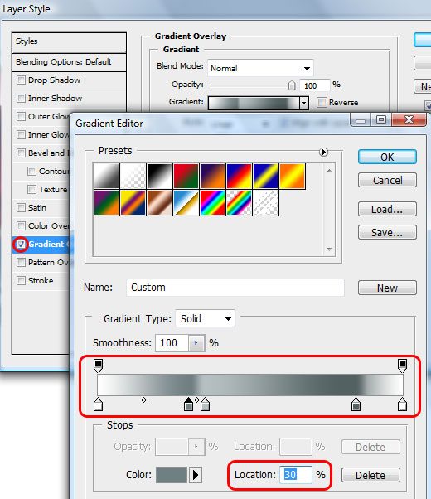The width and height of the screenshot is (431, 499).
Task: Select the right opacity stop above gradient bar
Action: point(402,366)
